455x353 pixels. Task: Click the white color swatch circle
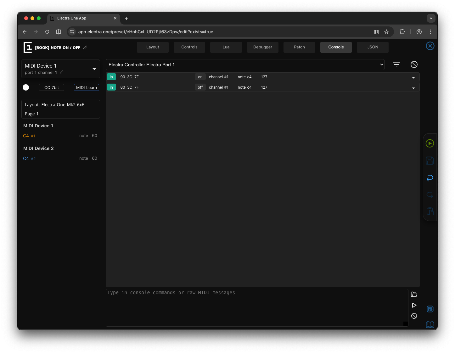26,87
